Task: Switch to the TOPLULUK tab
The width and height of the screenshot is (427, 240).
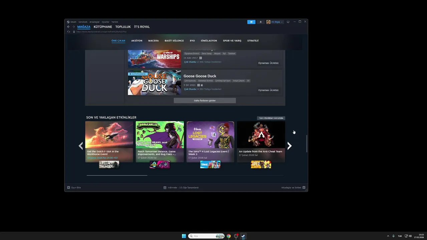Action: pos(123,27)
